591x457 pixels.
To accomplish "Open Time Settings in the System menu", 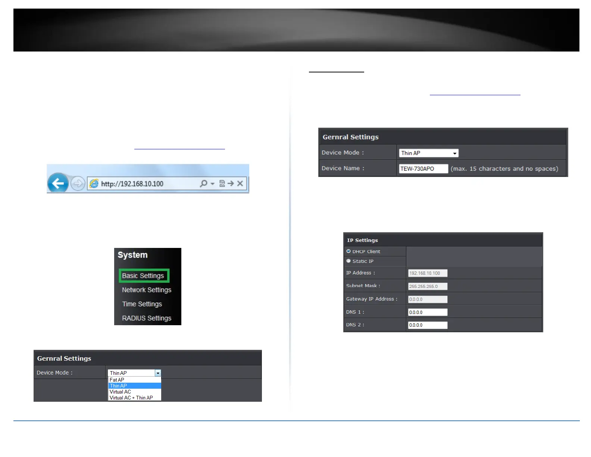I will [142, 304].
